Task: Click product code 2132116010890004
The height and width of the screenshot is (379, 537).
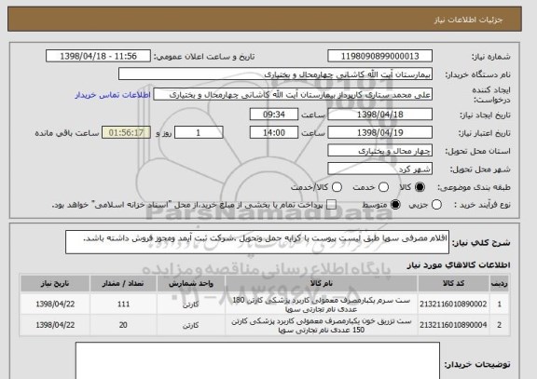Action: [453, 325]
